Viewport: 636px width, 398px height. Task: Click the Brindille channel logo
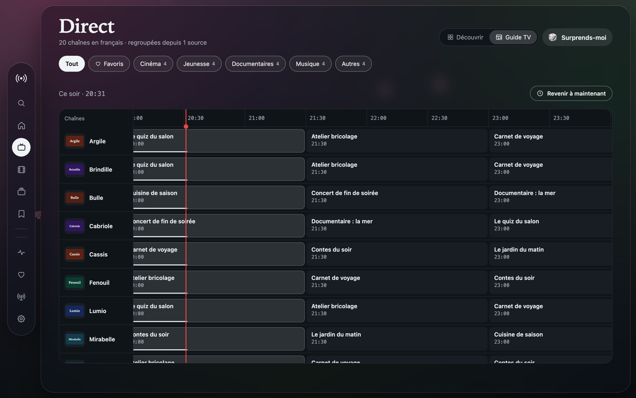point(75,169)
